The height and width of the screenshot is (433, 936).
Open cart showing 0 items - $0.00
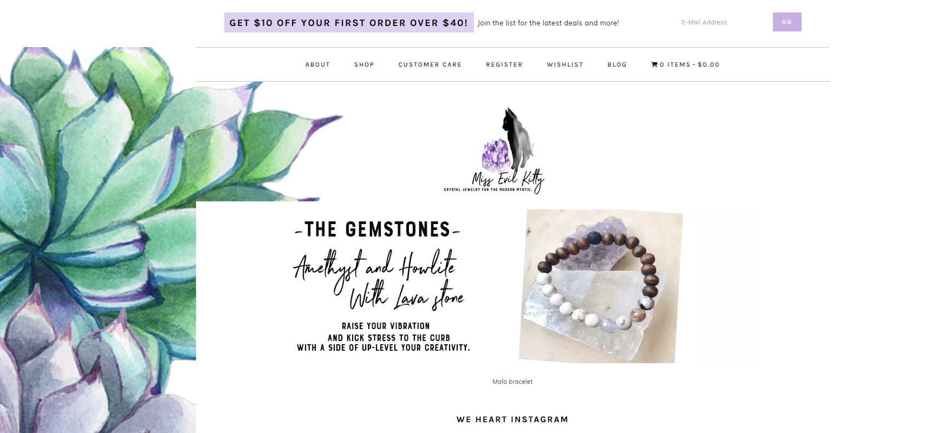[x=685, y=64]
